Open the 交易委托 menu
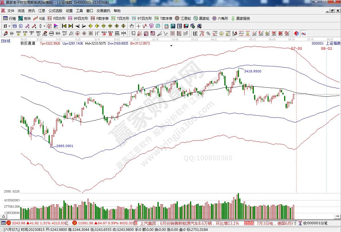 (103, 11)
